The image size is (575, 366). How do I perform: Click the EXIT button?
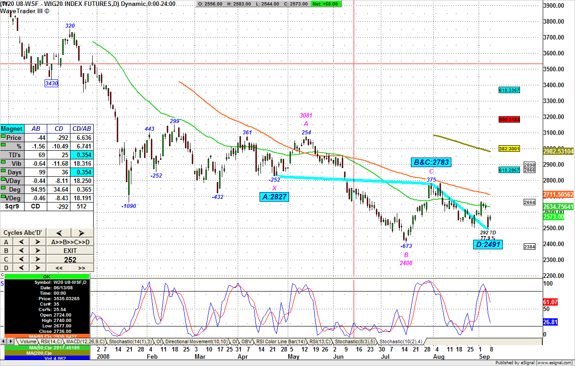point(70,250)
